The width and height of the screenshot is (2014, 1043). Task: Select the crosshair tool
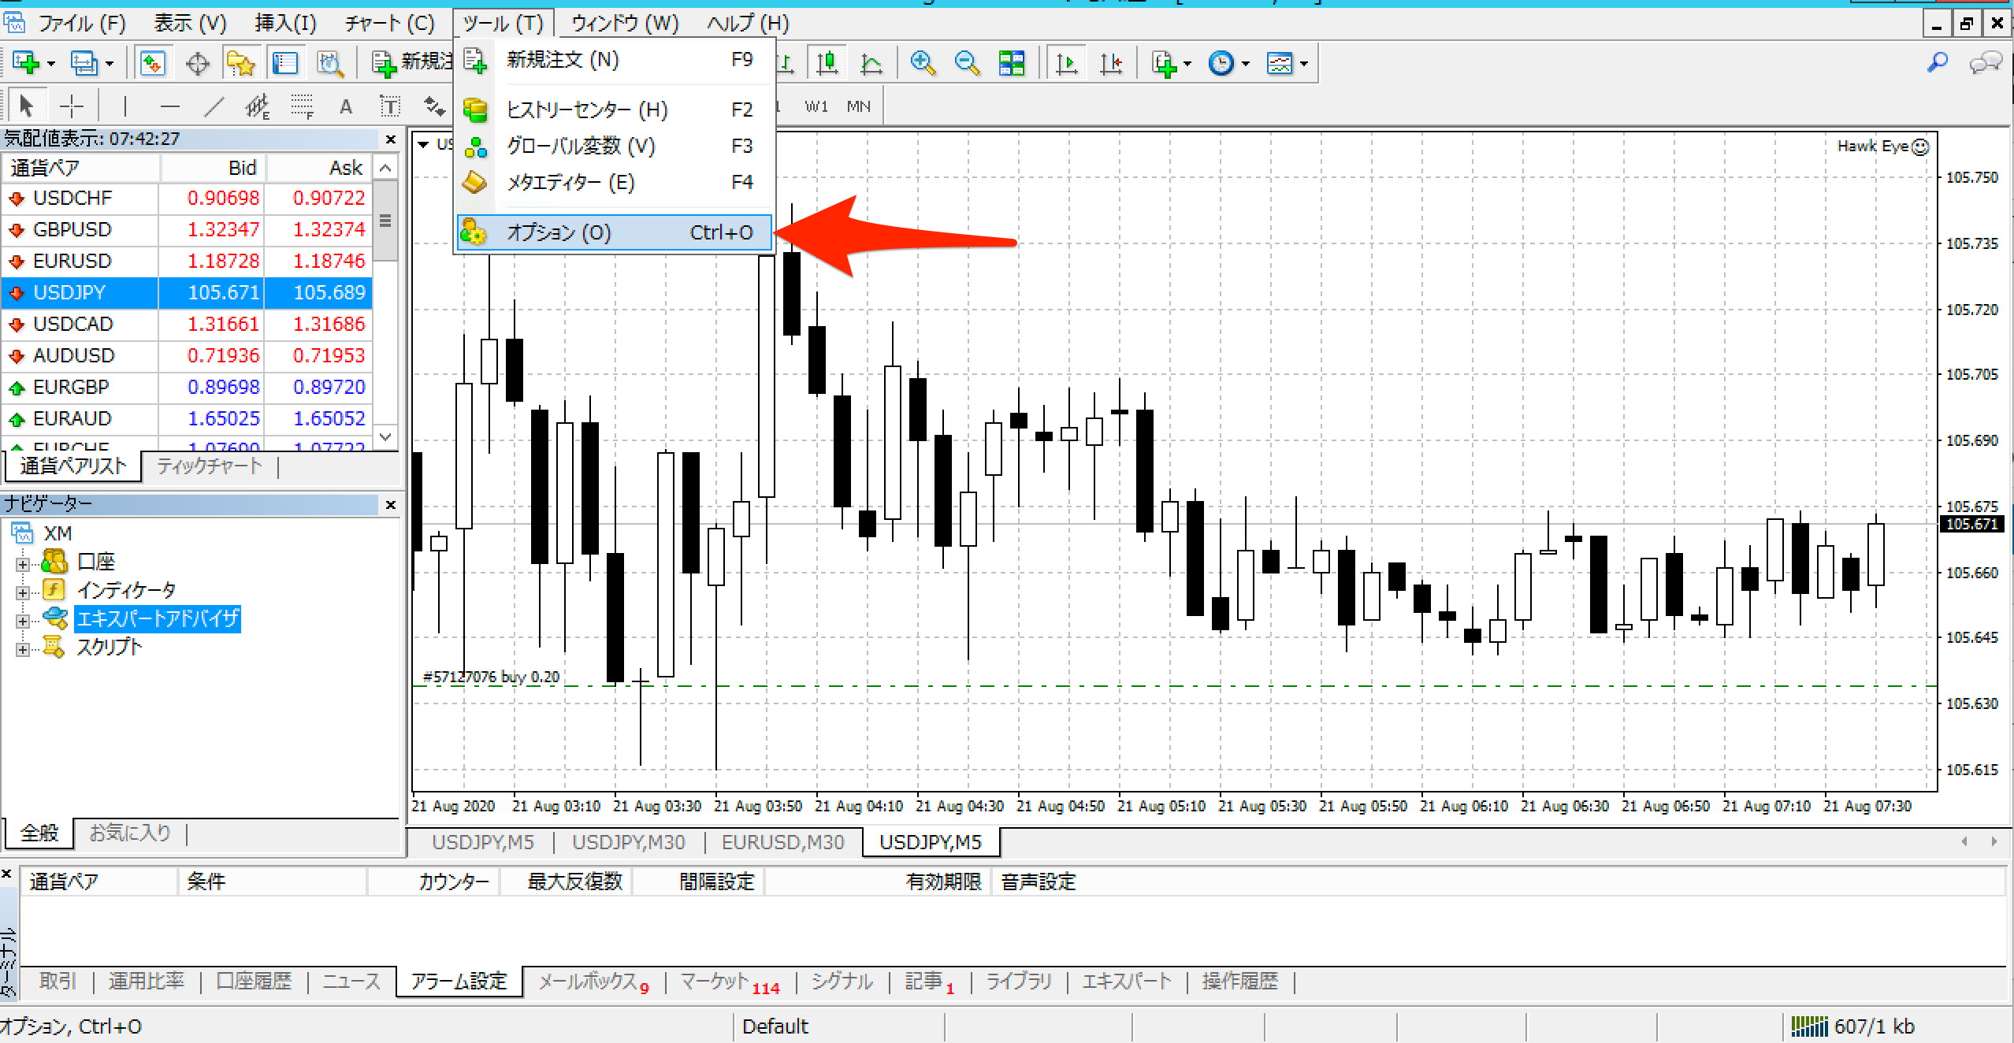[x=72, y=106]
